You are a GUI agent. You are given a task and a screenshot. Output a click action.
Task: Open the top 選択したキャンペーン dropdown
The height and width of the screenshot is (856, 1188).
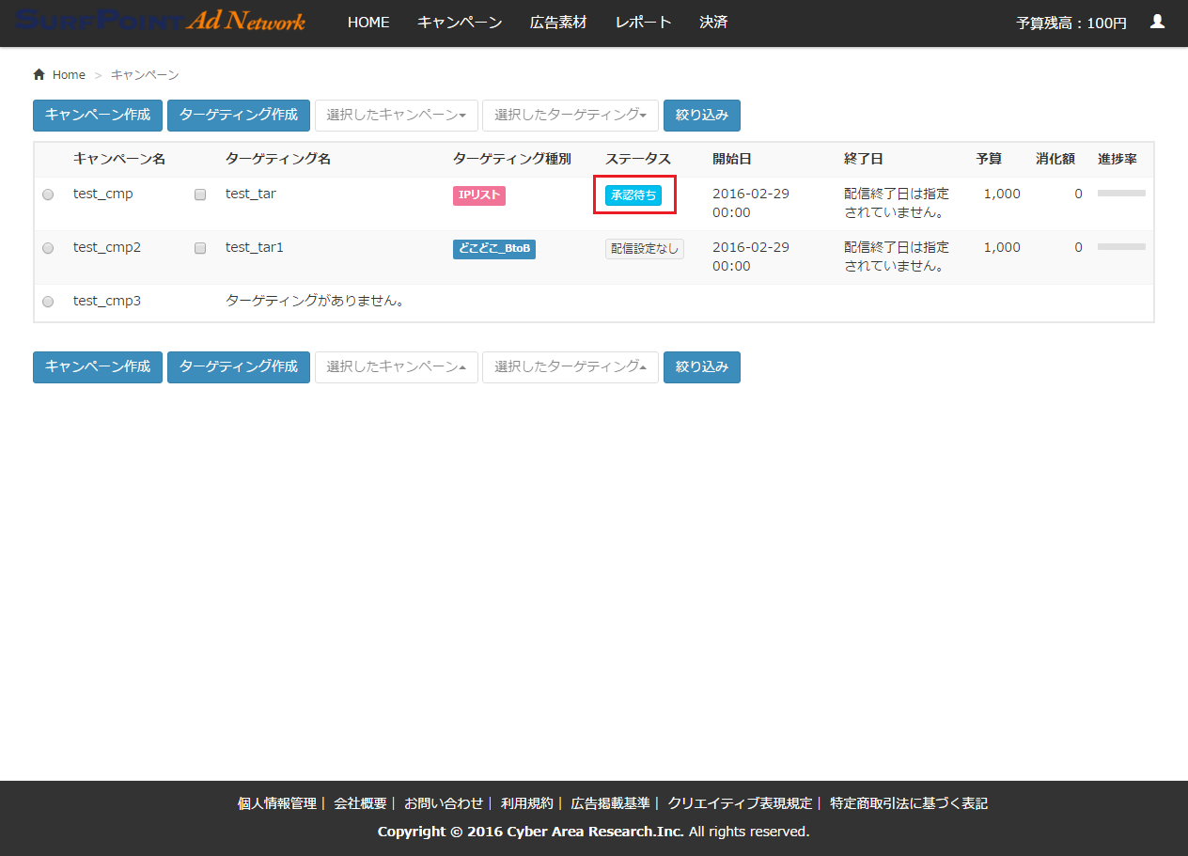click(396, 115)
